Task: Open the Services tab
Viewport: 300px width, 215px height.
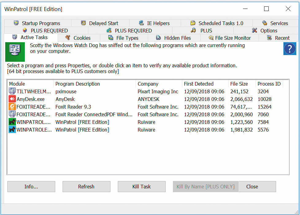Action: coord(275,23)
